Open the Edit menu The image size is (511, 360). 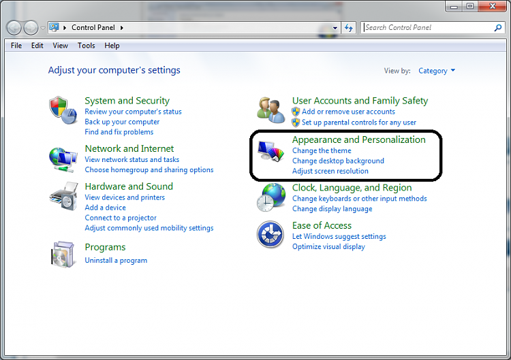[x=37, y=46]
